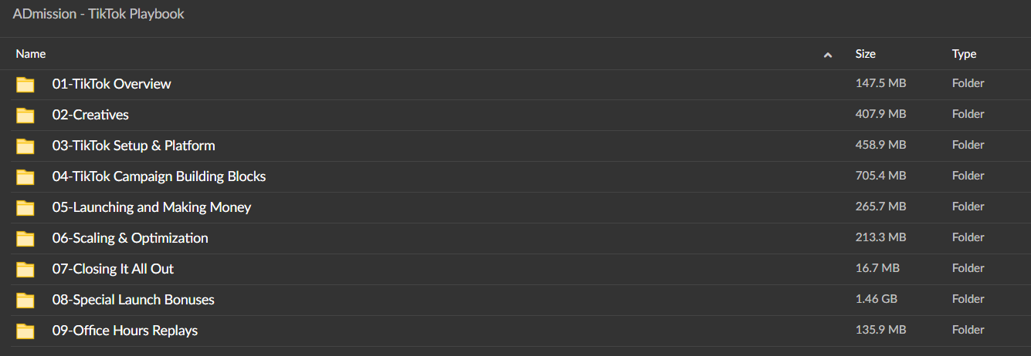Click the 08-Special Launch Bonuses folder icon
1031x356 pixels.
pos(25,300)
